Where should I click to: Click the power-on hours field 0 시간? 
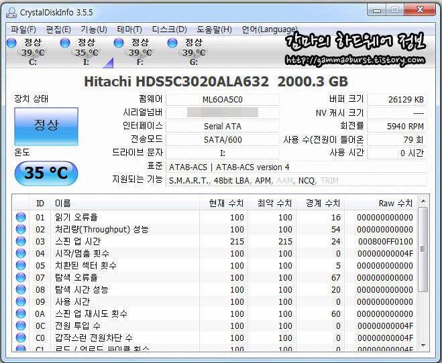397,153
